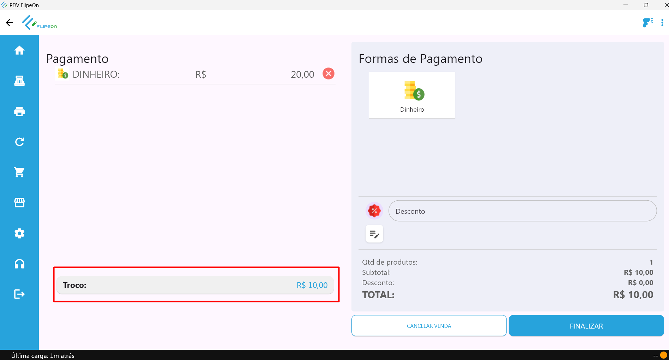Click the red discount percent badge icon

coord(374,211)
